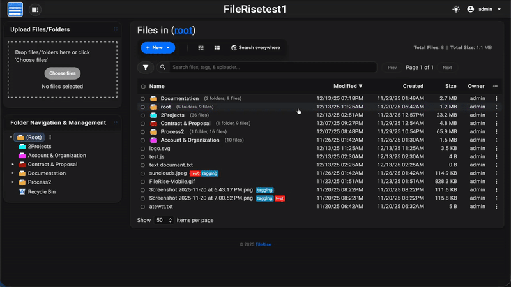Expand Documentation in folder tree
Viewport: 511px width, 287px height.
point(13,173)
